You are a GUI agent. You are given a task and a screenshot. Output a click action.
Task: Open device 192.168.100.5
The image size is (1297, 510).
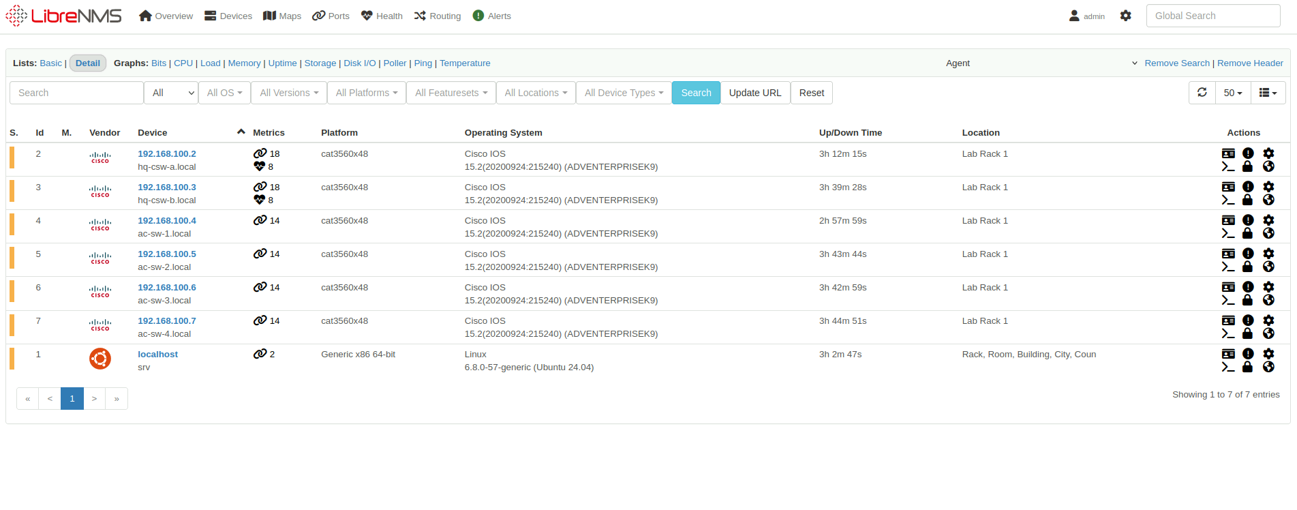pyautogui.click(x=167, y=254)
